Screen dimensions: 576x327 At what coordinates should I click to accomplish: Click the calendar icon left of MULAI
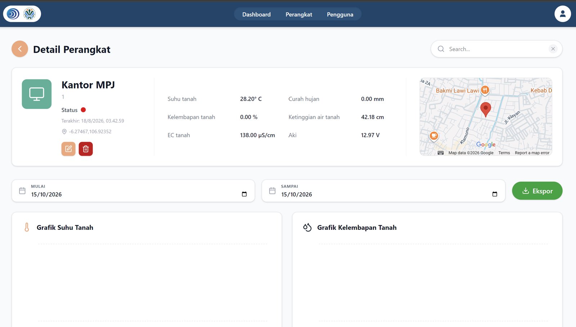[22, 191]
